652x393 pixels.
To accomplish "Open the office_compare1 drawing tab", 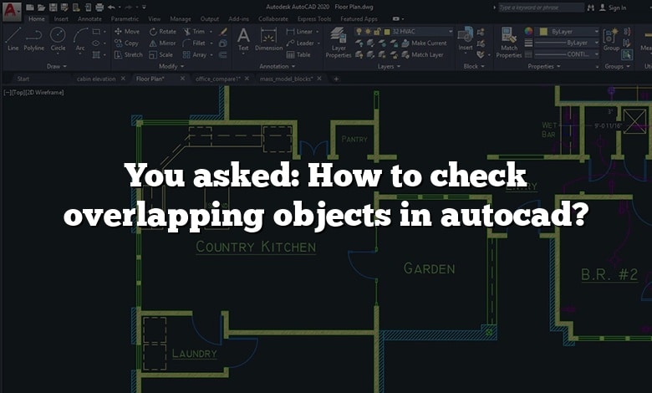I will point(217,79).
